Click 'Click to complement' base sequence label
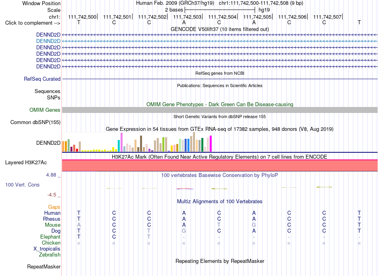 click(x=33, y=23)
